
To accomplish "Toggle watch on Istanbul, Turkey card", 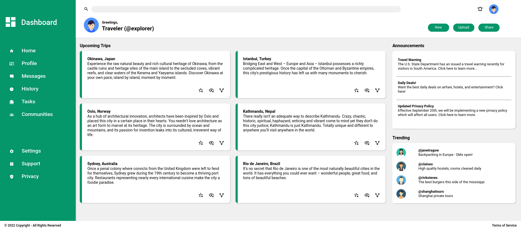I will (x=367, y=90).
